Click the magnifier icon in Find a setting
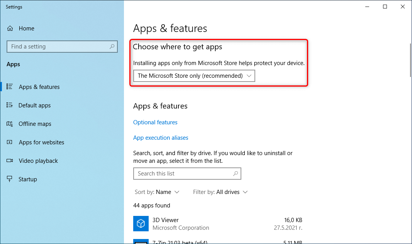Screen dimensions: 412x244 (112, 46)
